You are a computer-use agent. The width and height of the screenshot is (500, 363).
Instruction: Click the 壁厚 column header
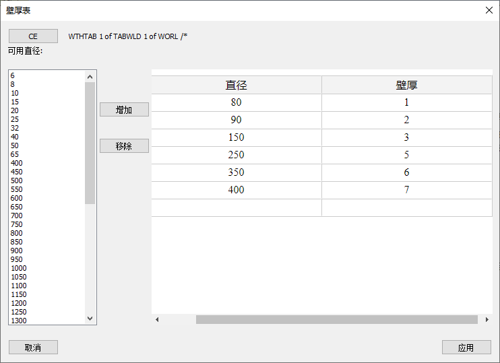pos(406,85)
